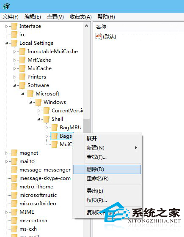Click the Microsoft folder icon

30,94
